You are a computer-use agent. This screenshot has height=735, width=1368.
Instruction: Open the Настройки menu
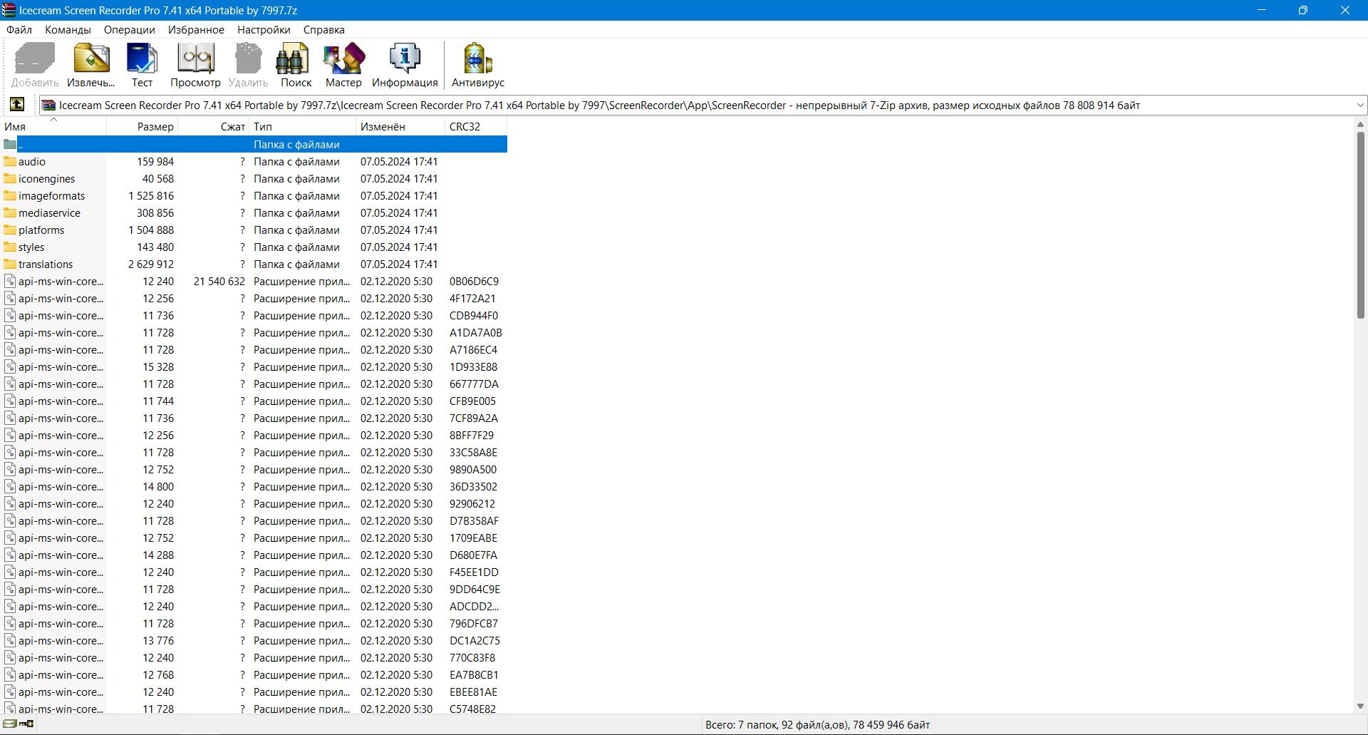264,30
